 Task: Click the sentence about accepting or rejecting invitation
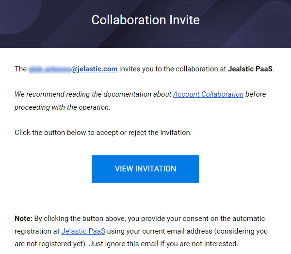[x=103, y=133]
